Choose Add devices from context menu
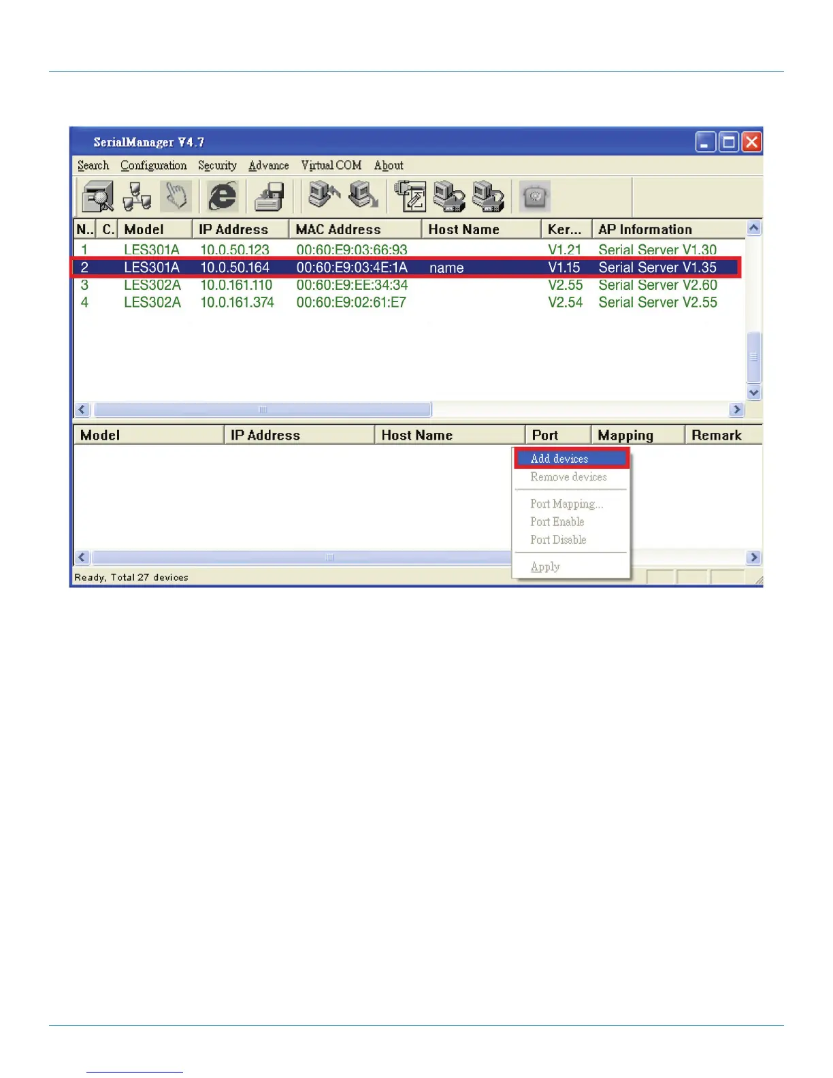 point(572,459)
